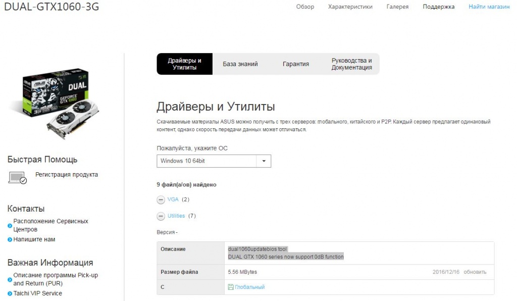Open the Драйверы и Утилиты tab
The image size is (517, 301).
click(185, 64)
